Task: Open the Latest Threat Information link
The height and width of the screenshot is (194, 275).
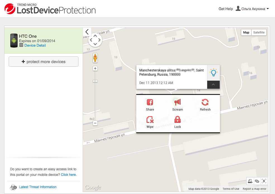Action: (x=38, y=187)
